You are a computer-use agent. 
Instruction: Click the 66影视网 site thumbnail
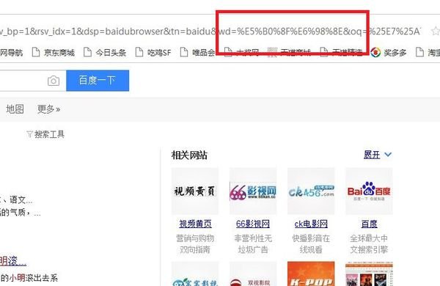point(253,191)
